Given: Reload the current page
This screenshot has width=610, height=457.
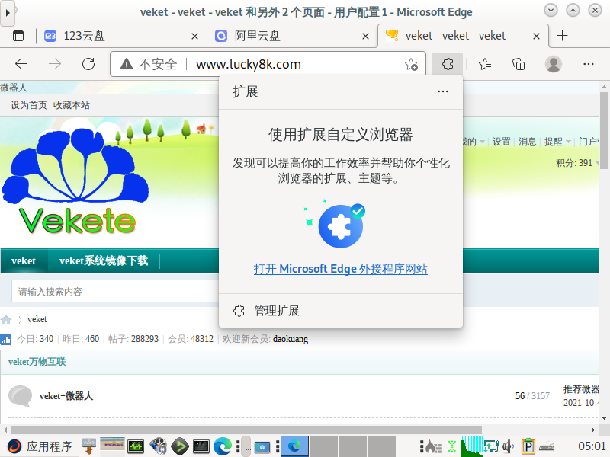Looking at the screenshot, I should click(x=88, y=64).
